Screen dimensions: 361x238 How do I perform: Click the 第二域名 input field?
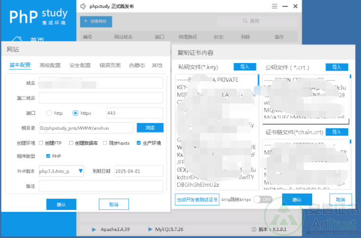(x=101, y=98)
